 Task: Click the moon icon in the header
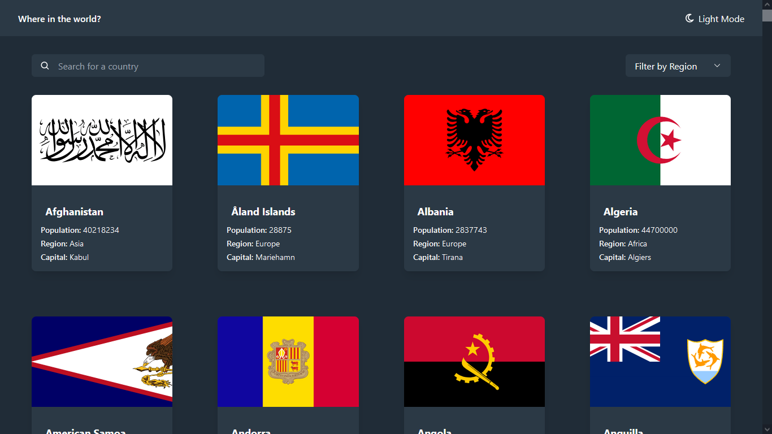[x=689, y=19]
